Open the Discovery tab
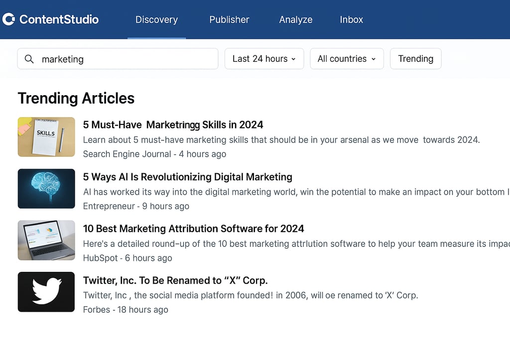 click(156, 19)
